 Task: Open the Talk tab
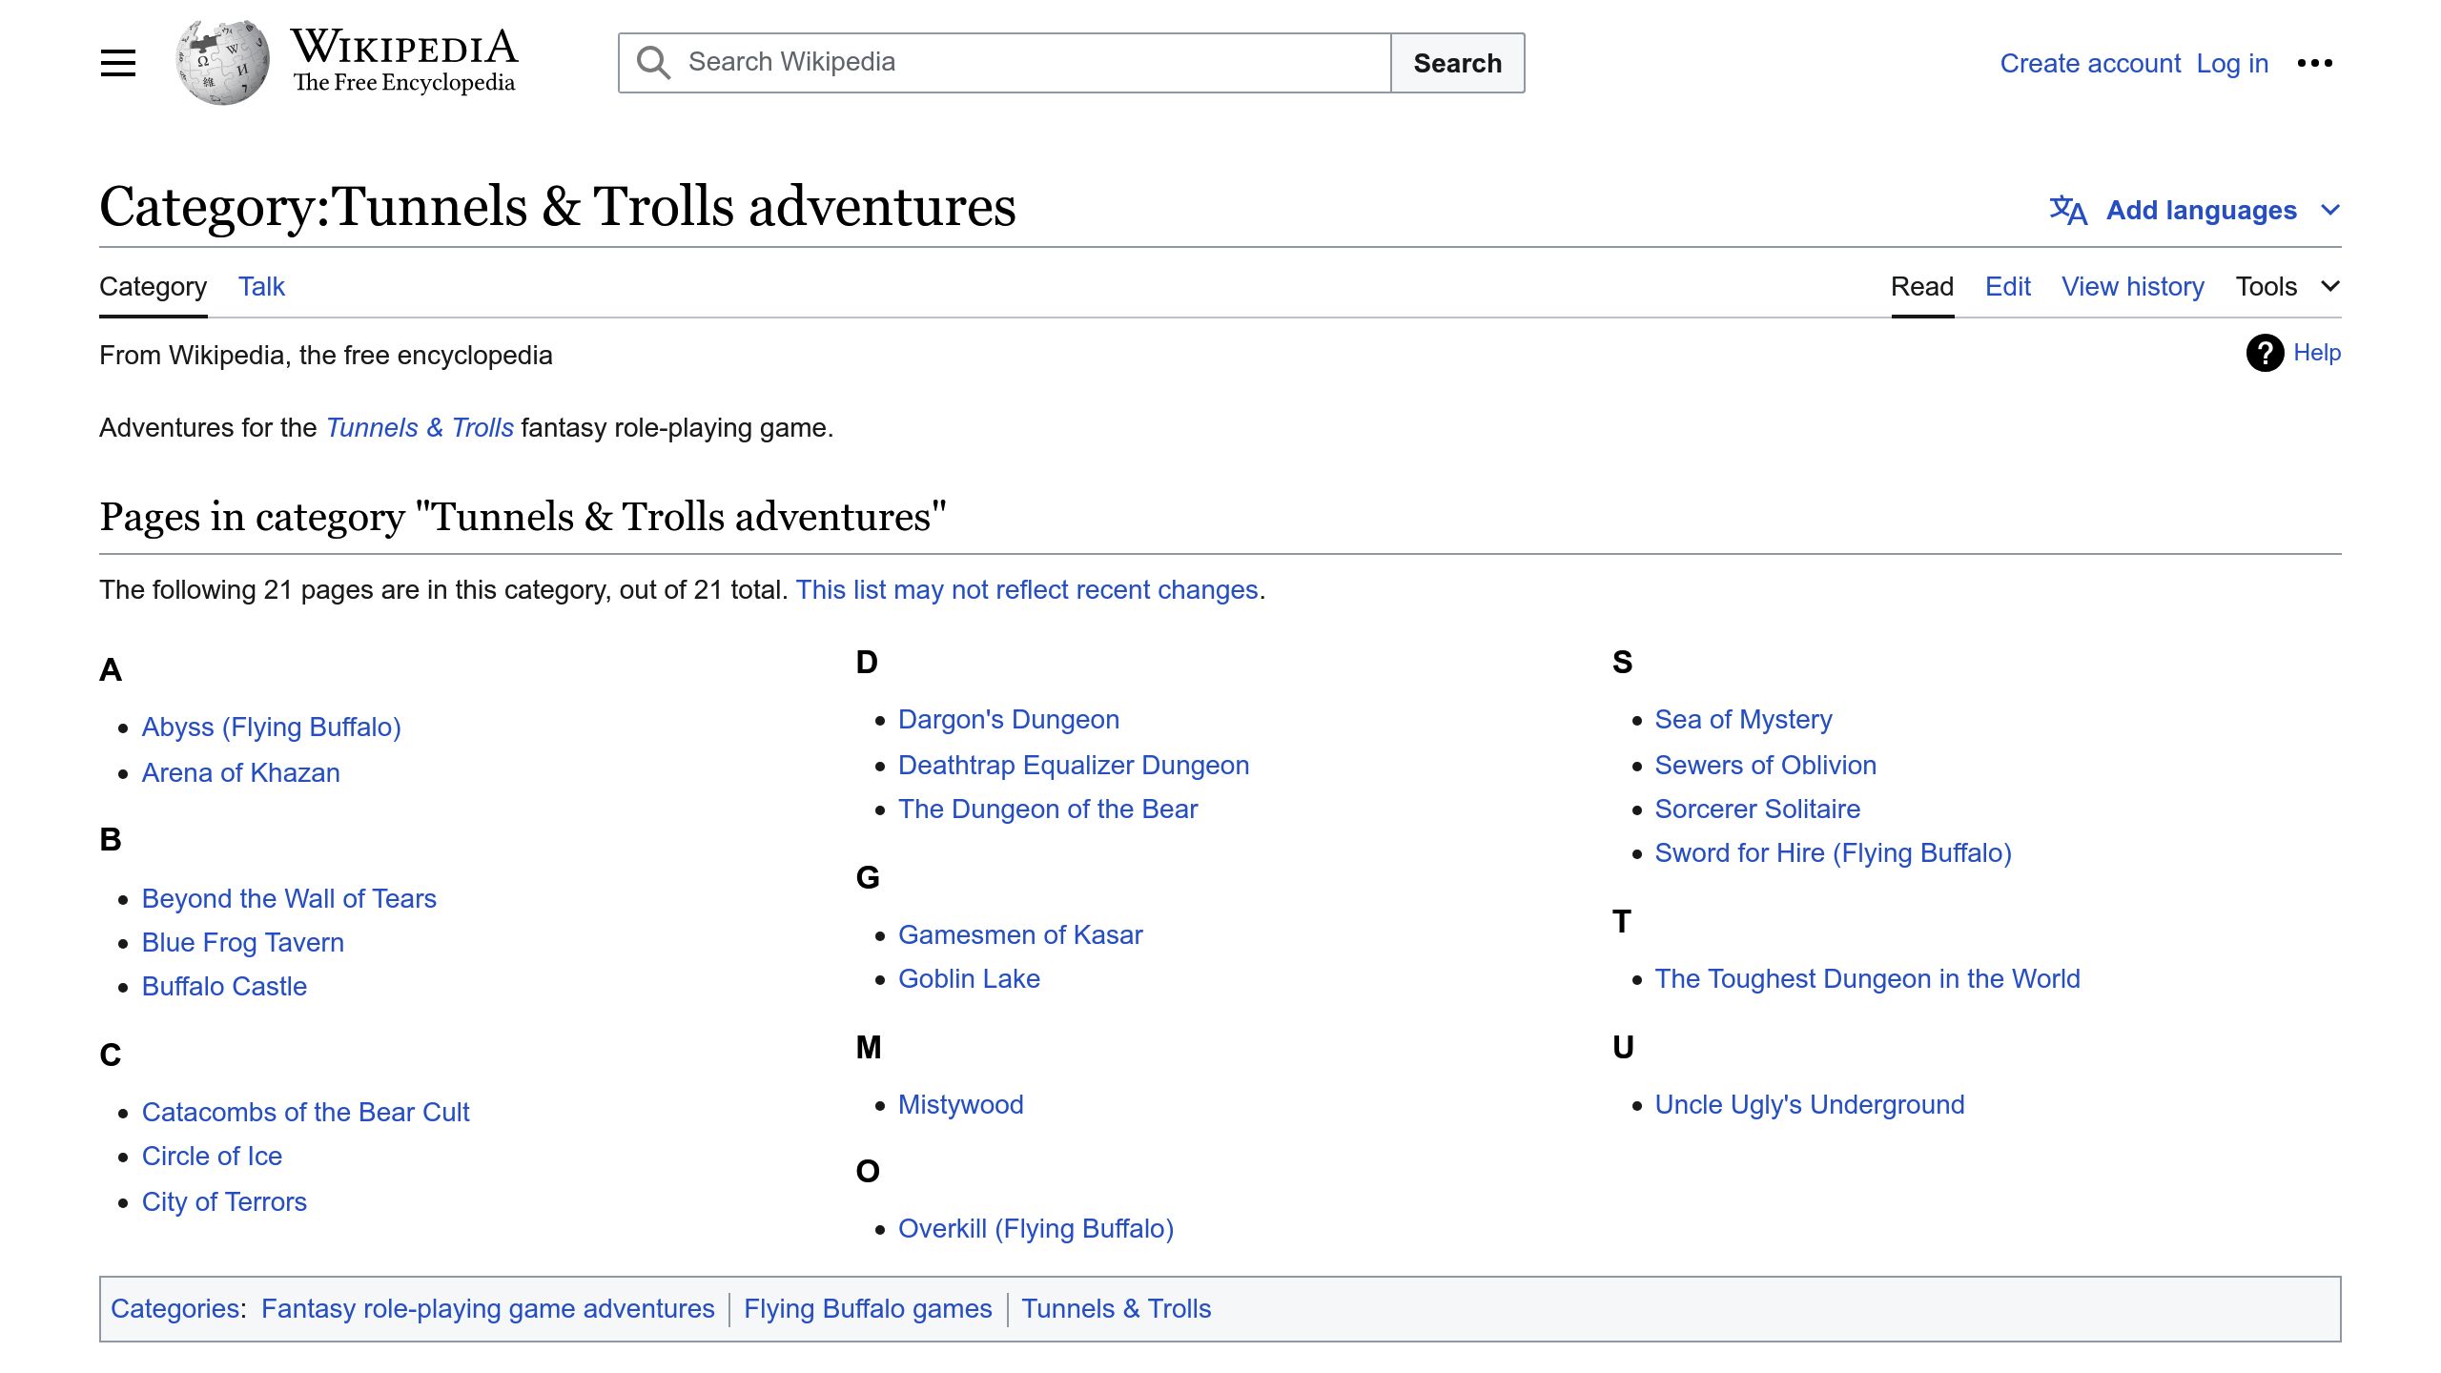pyautogui.click(x=261, y=285)
